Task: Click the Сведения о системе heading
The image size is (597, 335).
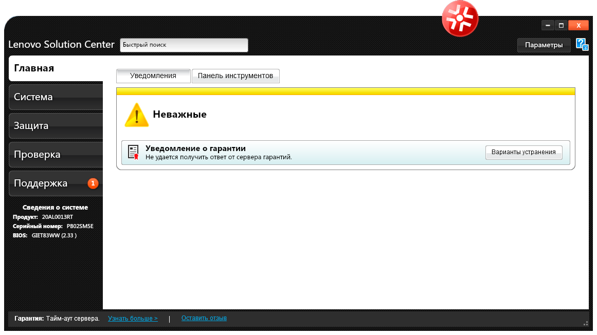Action: tap(55, 207)
